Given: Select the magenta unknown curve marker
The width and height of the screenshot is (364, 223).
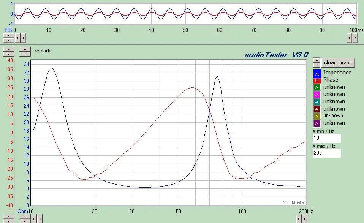Looking at the screenshot, I should pos(317,94).
